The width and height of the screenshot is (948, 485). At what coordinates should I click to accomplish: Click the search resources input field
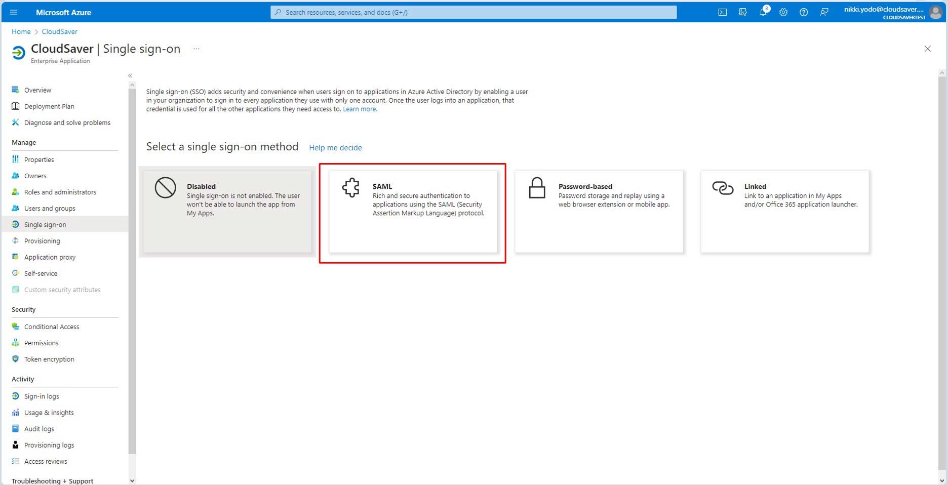(473, 12)
